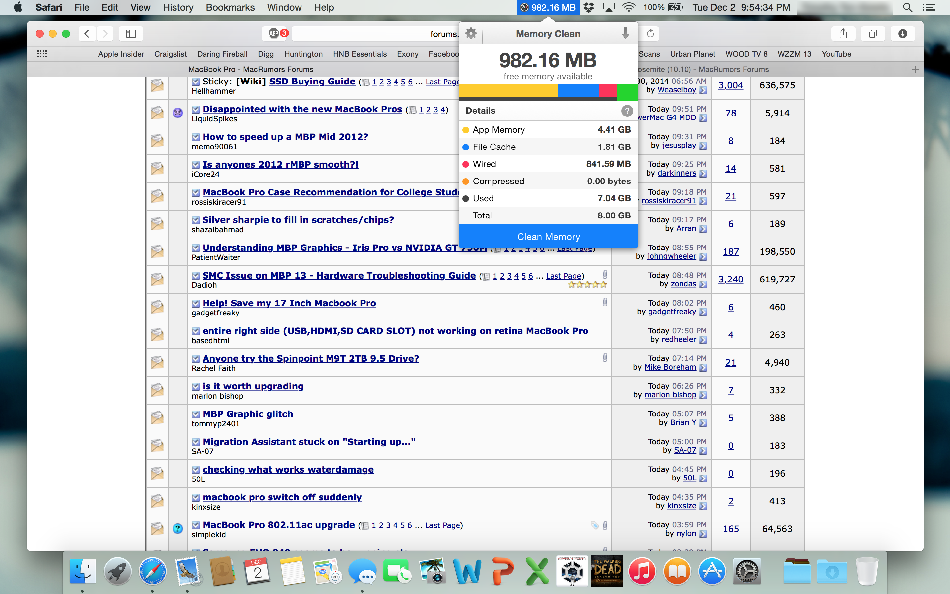Image resolution: width=950 pixels, height=594 pixels.
Task: Open Calendar from the Dock
Action: tap(258, 571)
